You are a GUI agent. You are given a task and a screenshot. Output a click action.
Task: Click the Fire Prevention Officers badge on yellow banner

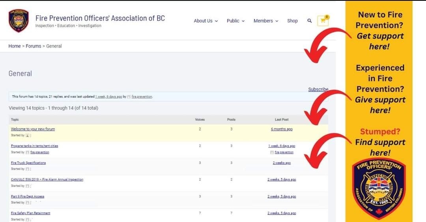[379, 189]
